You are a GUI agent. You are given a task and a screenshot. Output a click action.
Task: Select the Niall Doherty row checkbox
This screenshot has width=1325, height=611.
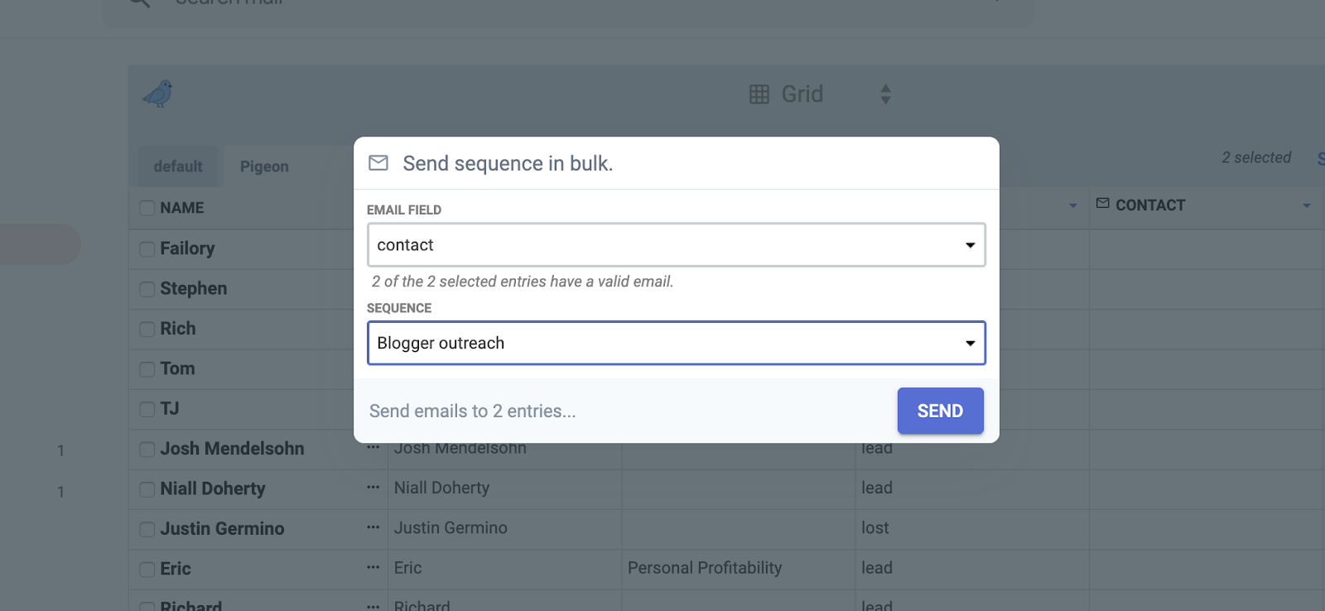pos(147,489)
